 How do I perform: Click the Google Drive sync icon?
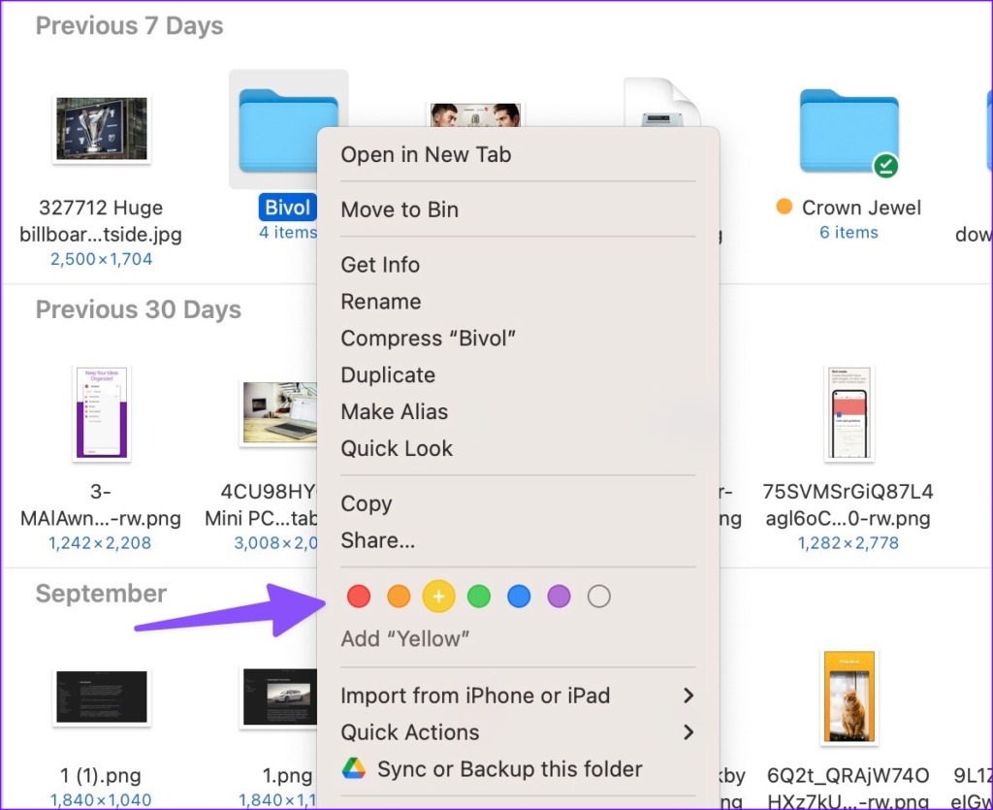(352, 767)
